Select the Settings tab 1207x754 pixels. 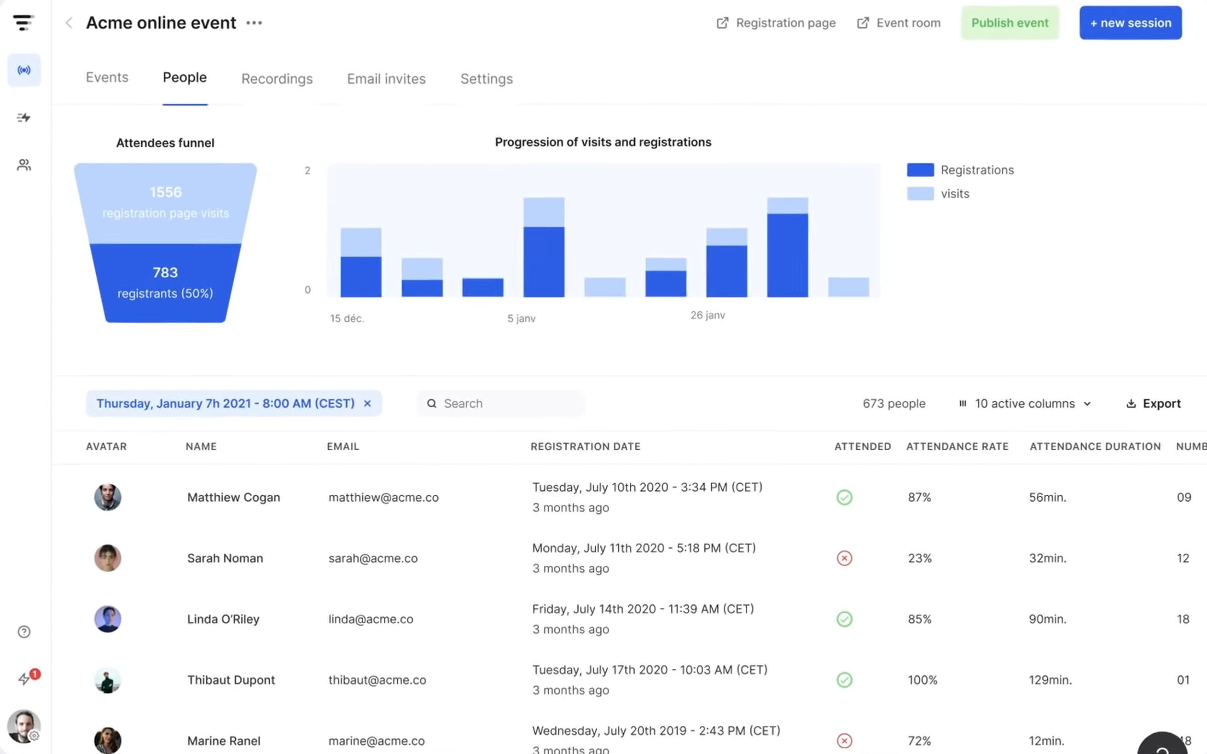tap(485, 79)
